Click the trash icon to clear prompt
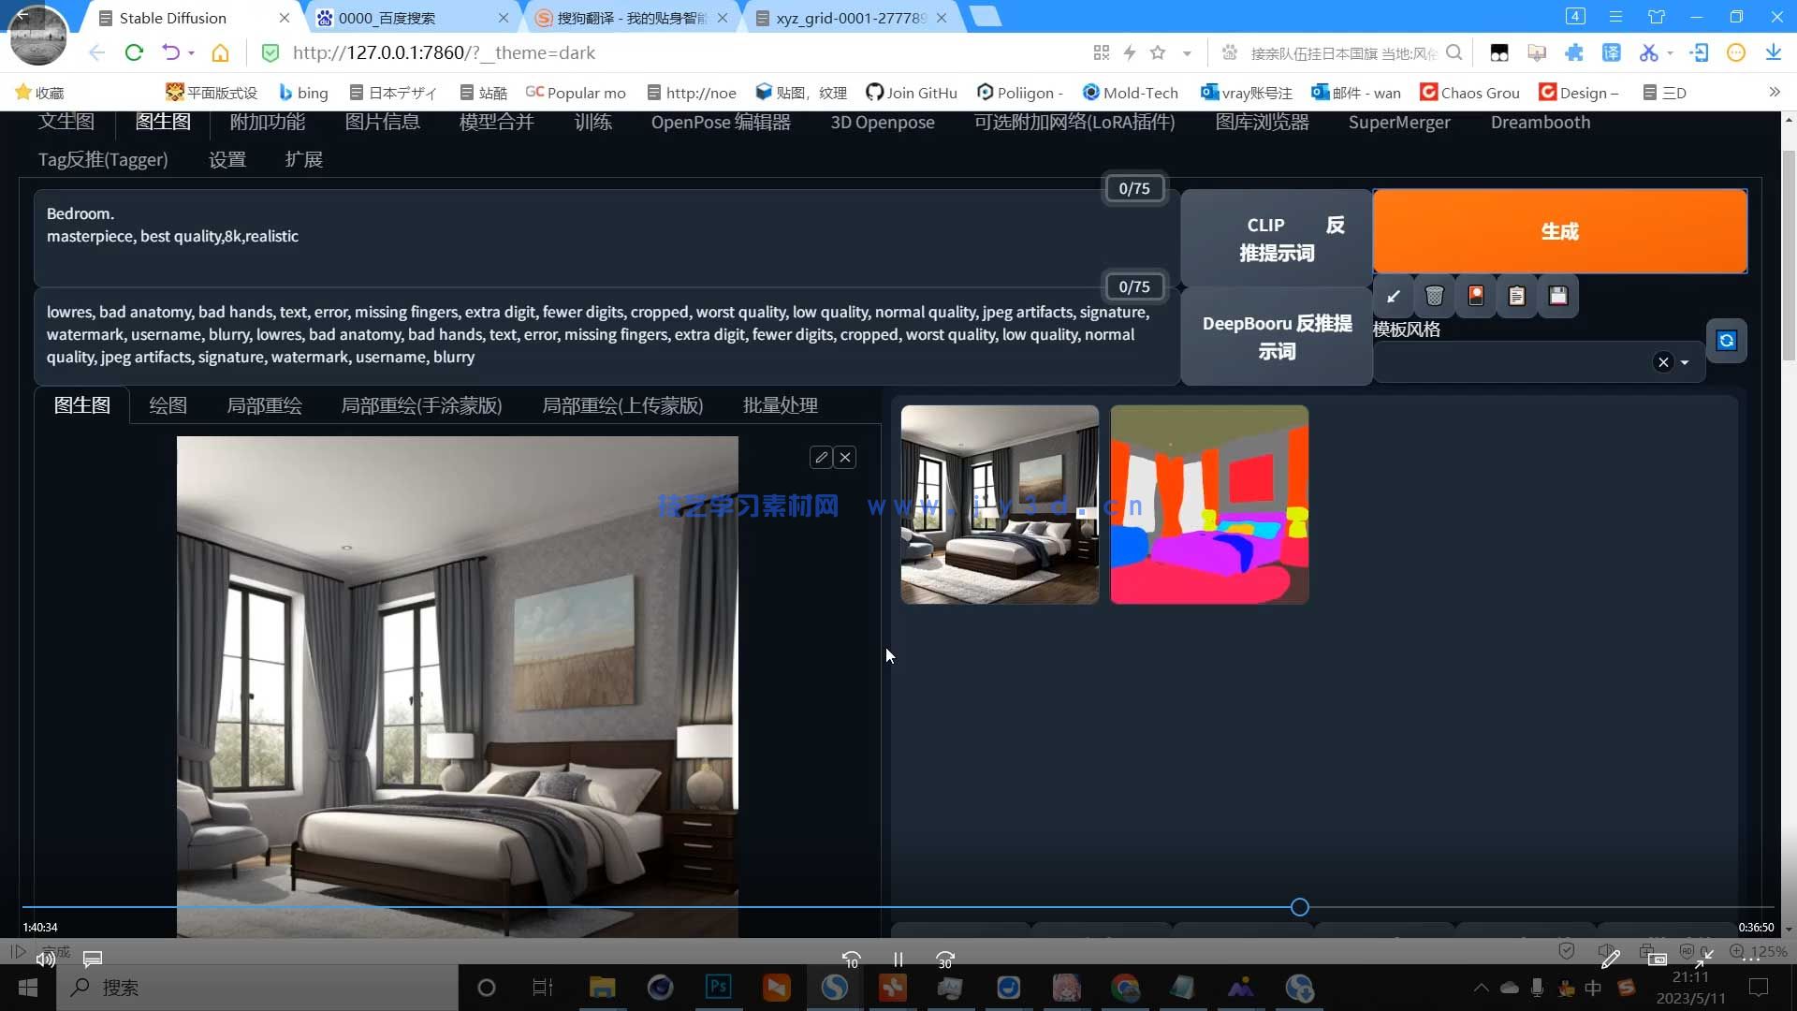The image size is (1797, 1011). coord(1434,297)
